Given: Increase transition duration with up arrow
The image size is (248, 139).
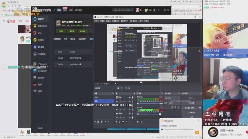Looking at the screenshot, I should coord(179,102).
